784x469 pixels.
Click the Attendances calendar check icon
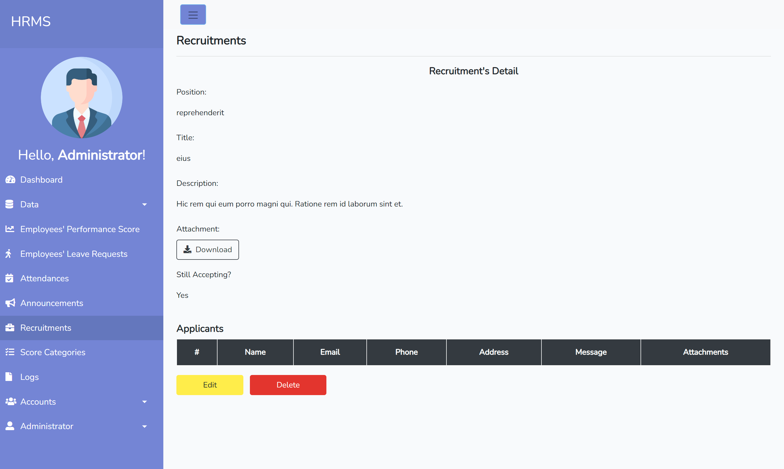pyautogui.click(x=10, y=278)
